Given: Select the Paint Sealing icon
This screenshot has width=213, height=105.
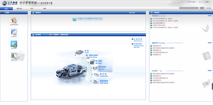Looking at the screenshot, I should pyautogui.click(x=96, y=82).
